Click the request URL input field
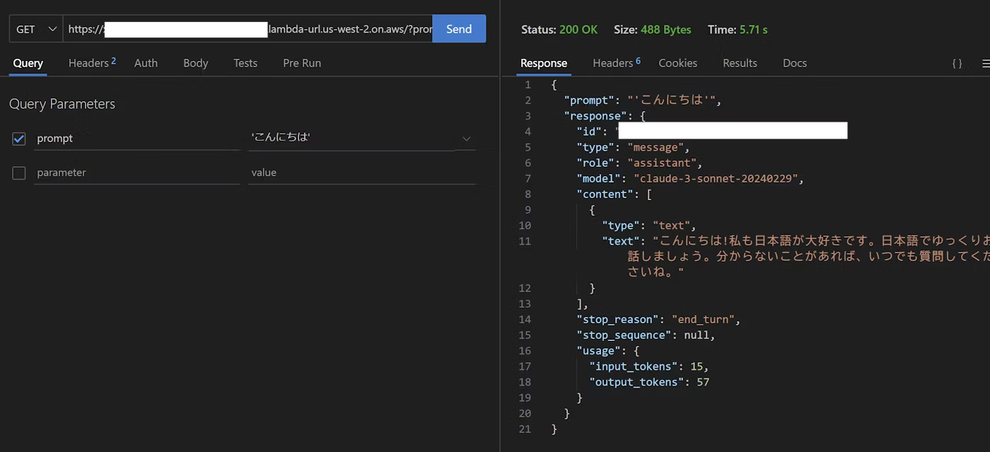 click(x=248, y=29)
